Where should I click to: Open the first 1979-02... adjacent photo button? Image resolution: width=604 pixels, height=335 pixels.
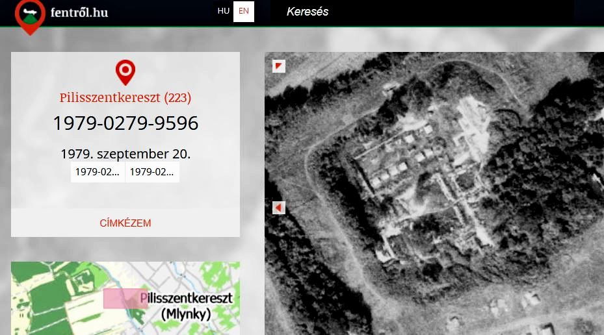[x=98, y=172]
